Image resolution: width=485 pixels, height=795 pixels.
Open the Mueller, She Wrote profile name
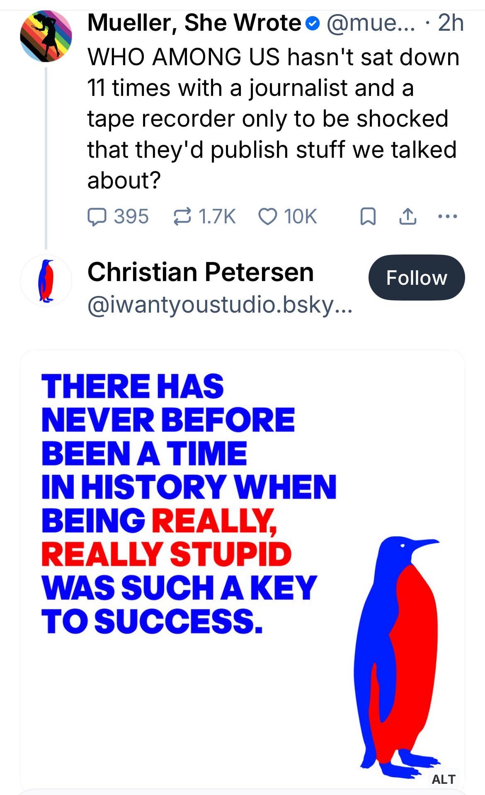coord(194,23)
